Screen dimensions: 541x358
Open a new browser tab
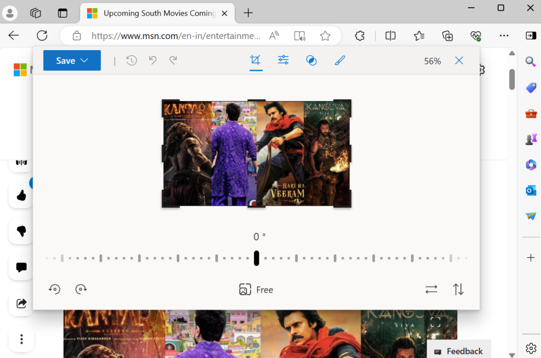coord(248,13)
